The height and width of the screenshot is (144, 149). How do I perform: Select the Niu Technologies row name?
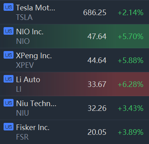click(36, 103)
